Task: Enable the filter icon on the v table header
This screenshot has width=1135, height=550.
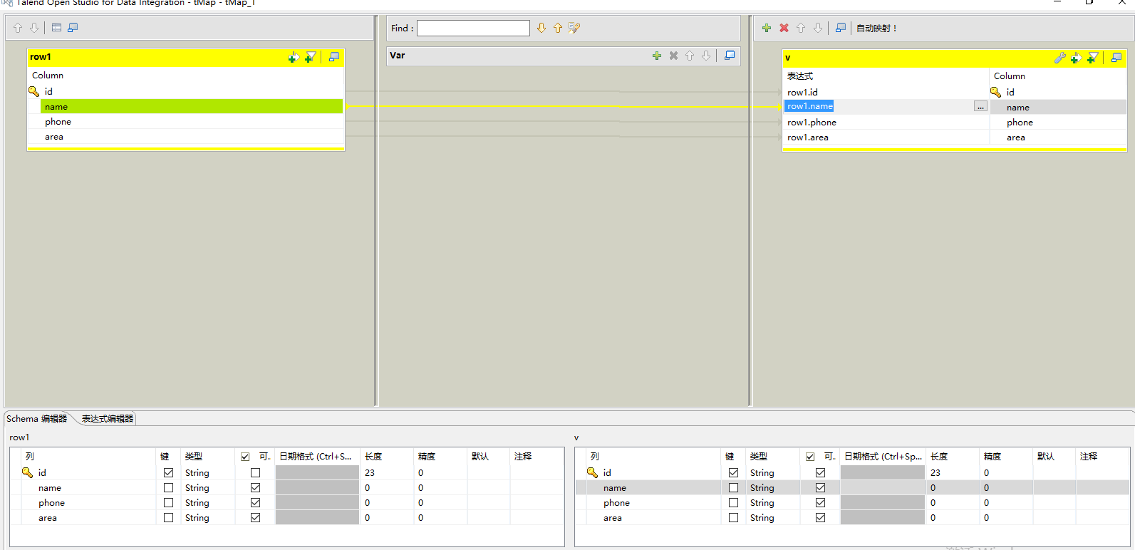Action: (x=1093, y=58)
